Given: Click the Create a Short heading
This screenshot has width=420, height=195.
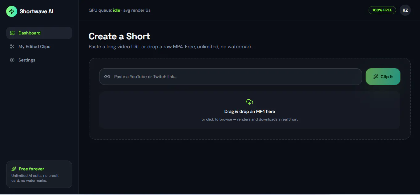Looking at the screenshot, I should click(x=119, y=36).
